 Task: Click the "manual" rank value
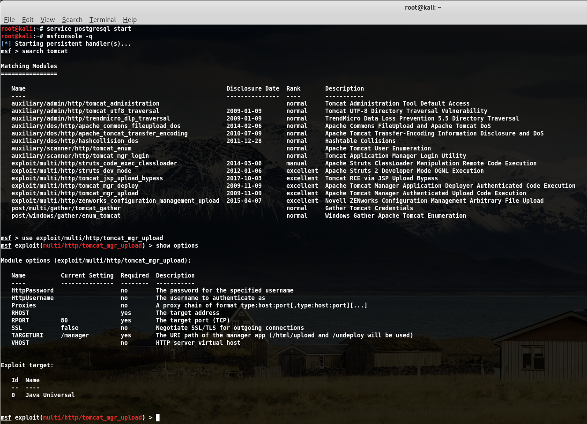coord(297,163)
